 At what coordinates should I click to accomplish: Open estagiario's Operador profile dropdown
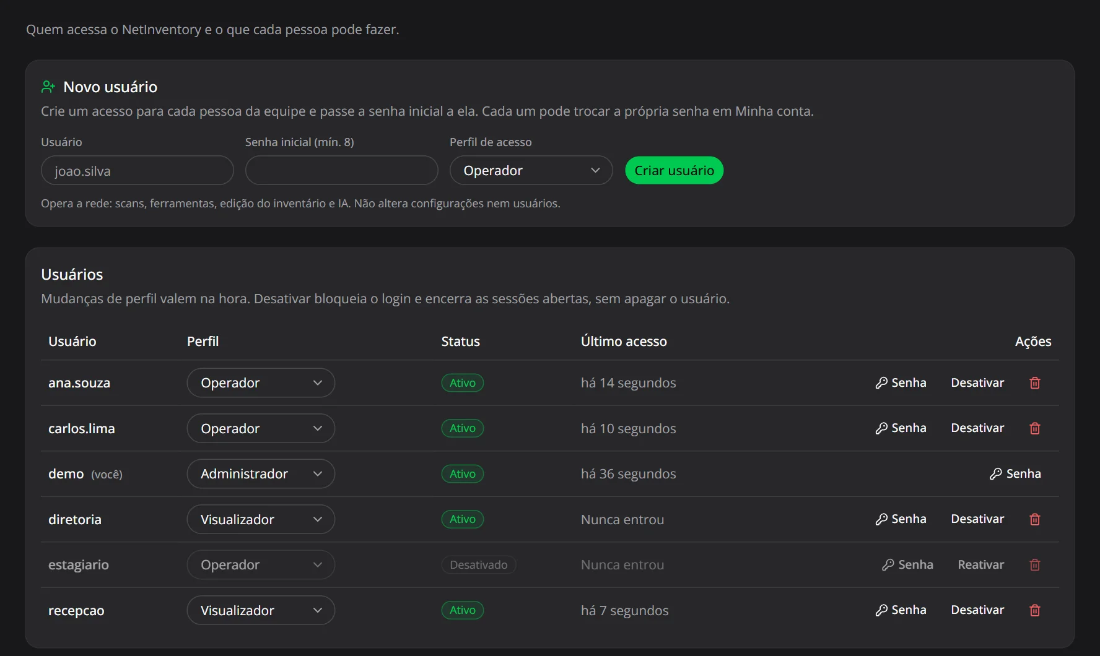[x=261, y=565]
